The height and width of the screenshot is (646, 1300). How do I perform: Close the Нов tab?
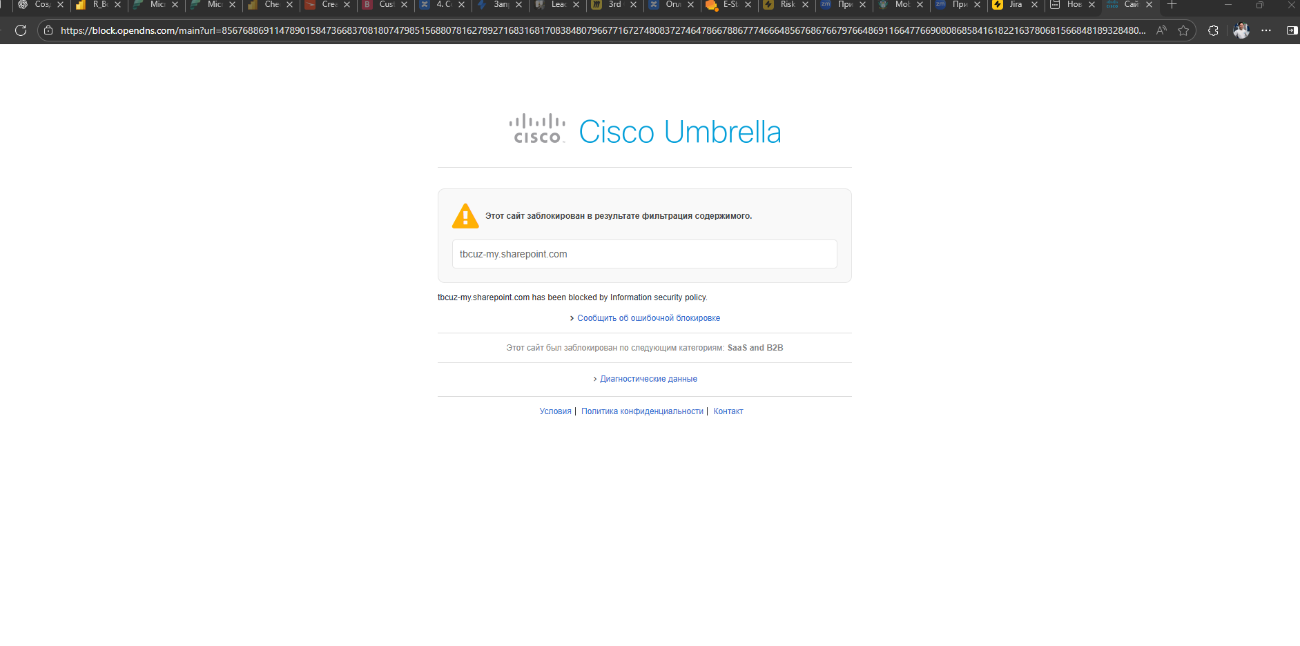pyautogui.click(x=1092, y=5)
